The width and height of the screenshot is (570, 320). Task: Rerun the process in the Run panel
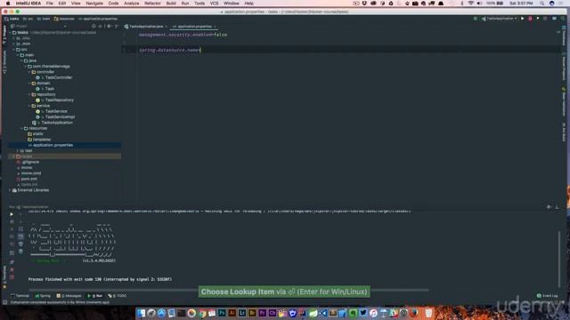12,214
